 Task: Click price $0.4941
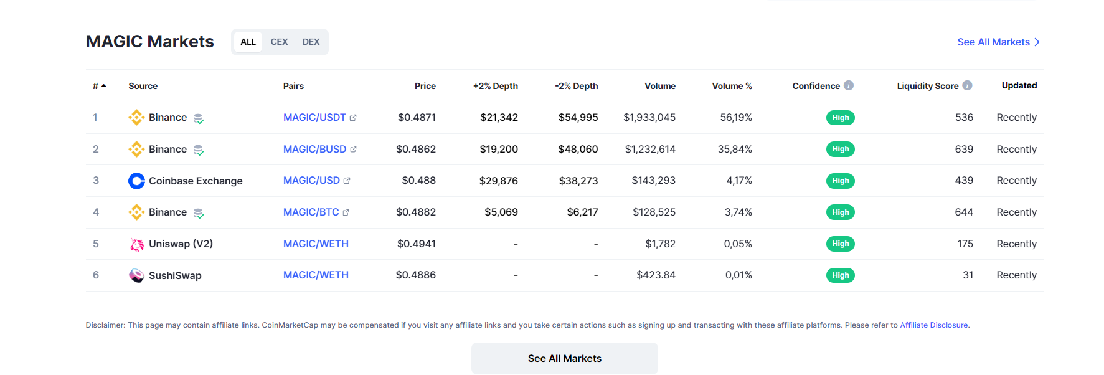(417, 244)
